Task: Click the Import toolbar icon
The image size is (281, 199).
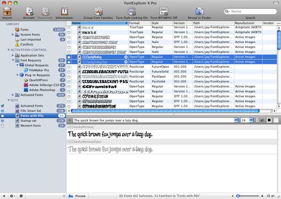Action: (7, 12)
